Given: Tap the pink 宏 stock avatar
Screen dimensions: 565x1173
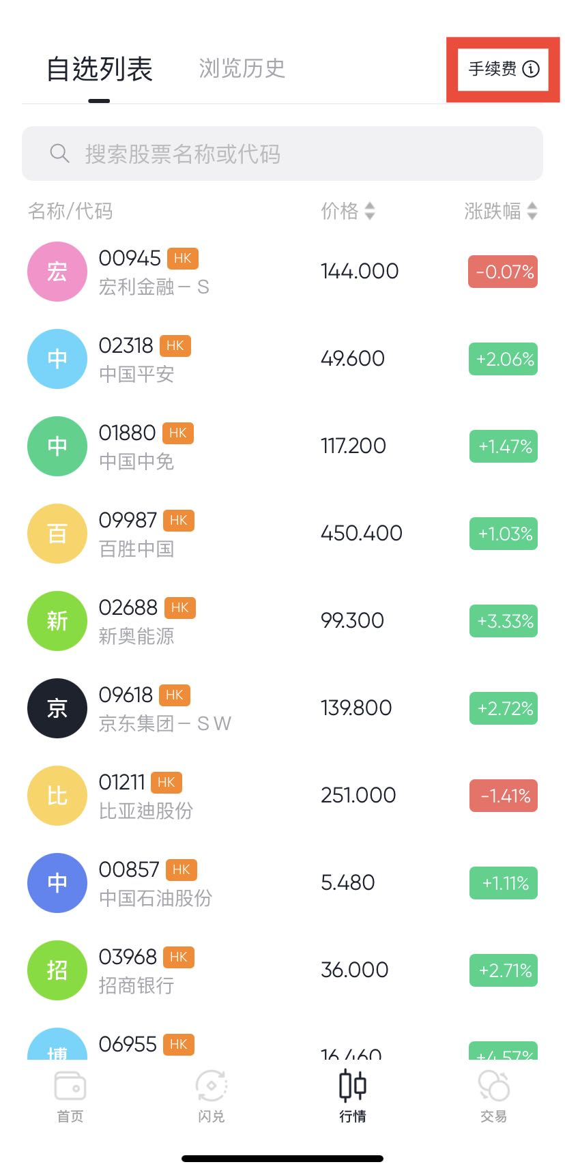Looking at the screenshot, I should tap(57, 272).
